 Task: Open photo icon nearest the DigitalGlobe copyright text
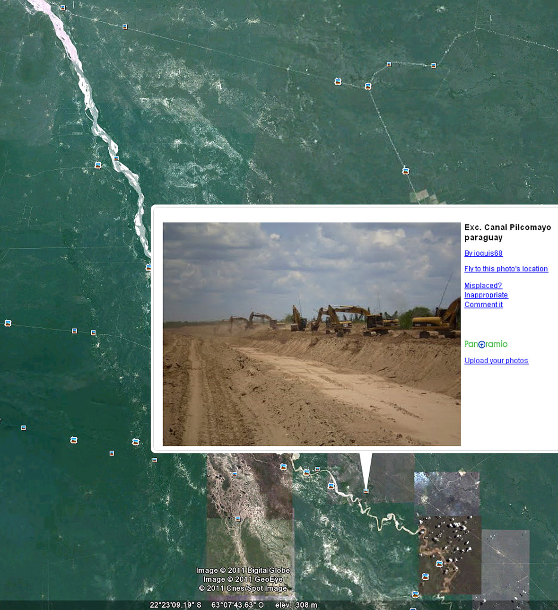[238, 519]
